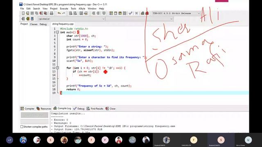
Task: Click the '+7' more participants bubble
Action: pyautogui.click(x=9, y=140)
